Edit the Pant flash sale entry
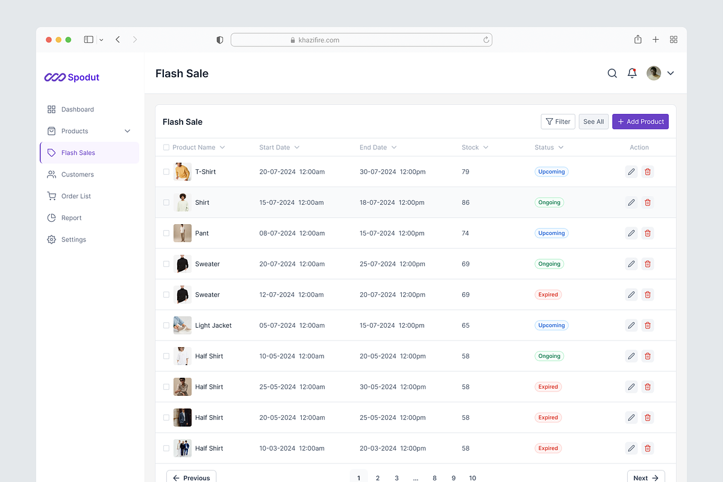Viewport: 723px width, 482px height. (x=631, y=233)
